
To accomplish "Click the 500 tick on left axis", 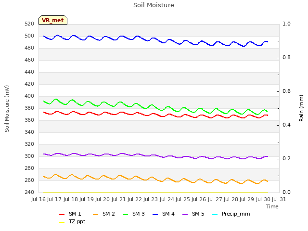I will (x=29, y=36).
